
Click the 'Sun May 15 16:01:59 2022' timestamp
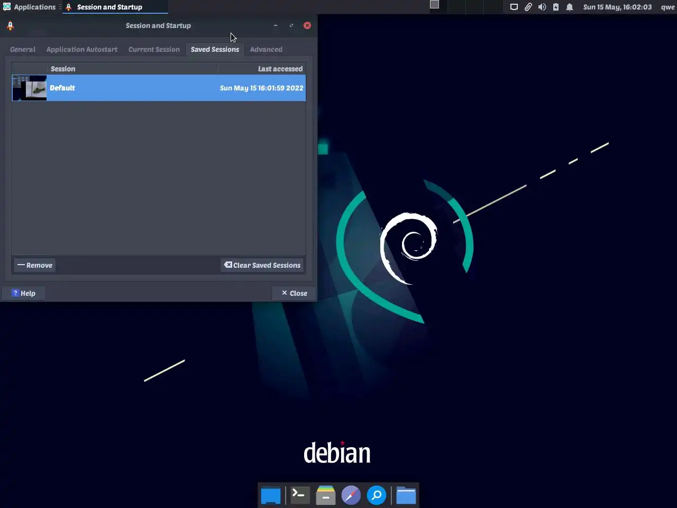(x=262, y=88)
